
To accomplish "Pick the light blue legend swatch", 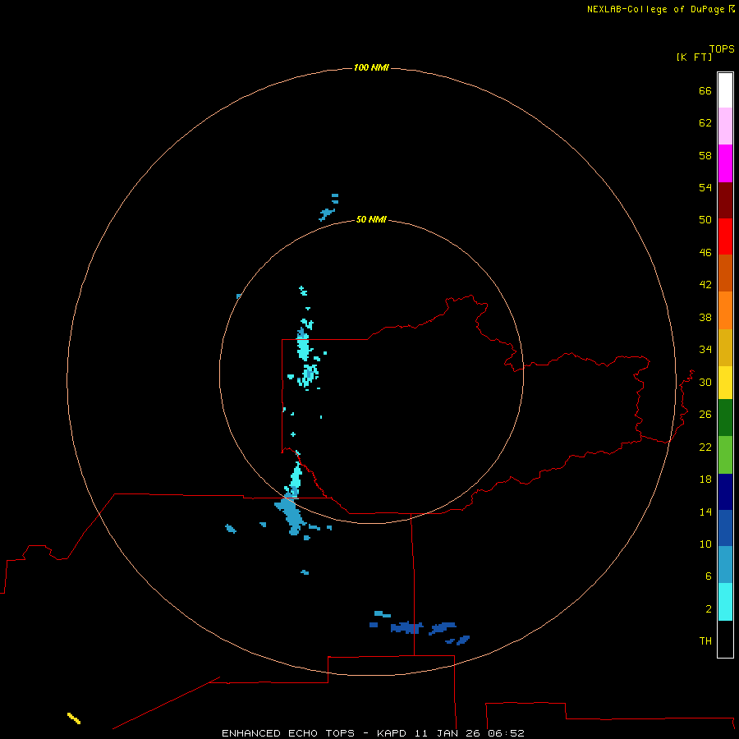I will 725,564.
